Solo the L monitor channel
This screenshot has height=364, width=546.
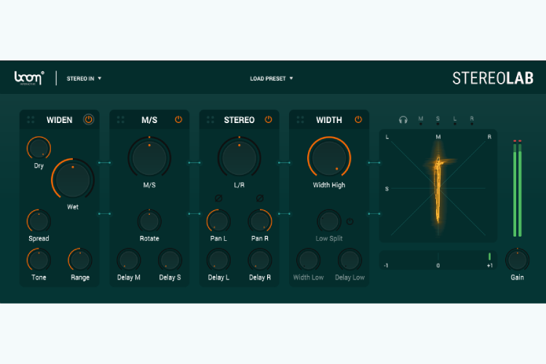455,120
